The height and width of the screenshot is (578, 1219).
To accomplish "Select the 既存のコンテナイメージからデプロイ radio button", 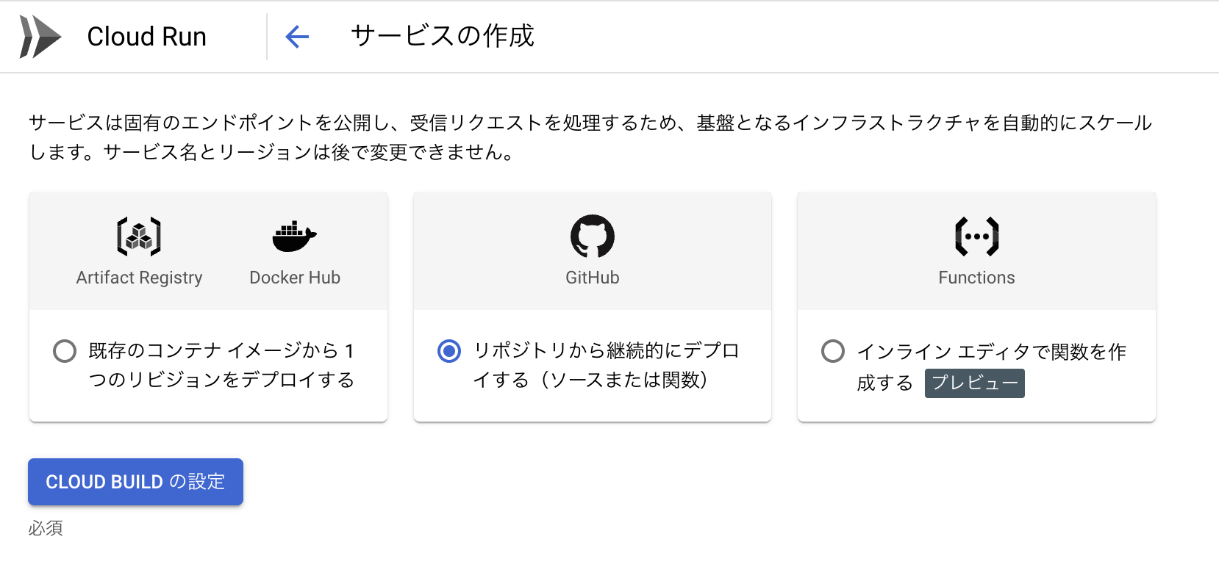I will tap(65, 352).
